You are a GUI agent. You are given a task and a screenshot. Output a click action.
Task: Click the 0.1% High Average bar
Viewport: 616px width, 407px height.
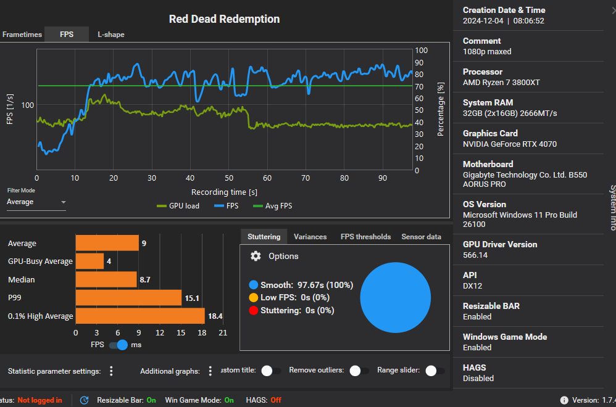(x=140, y=316)
